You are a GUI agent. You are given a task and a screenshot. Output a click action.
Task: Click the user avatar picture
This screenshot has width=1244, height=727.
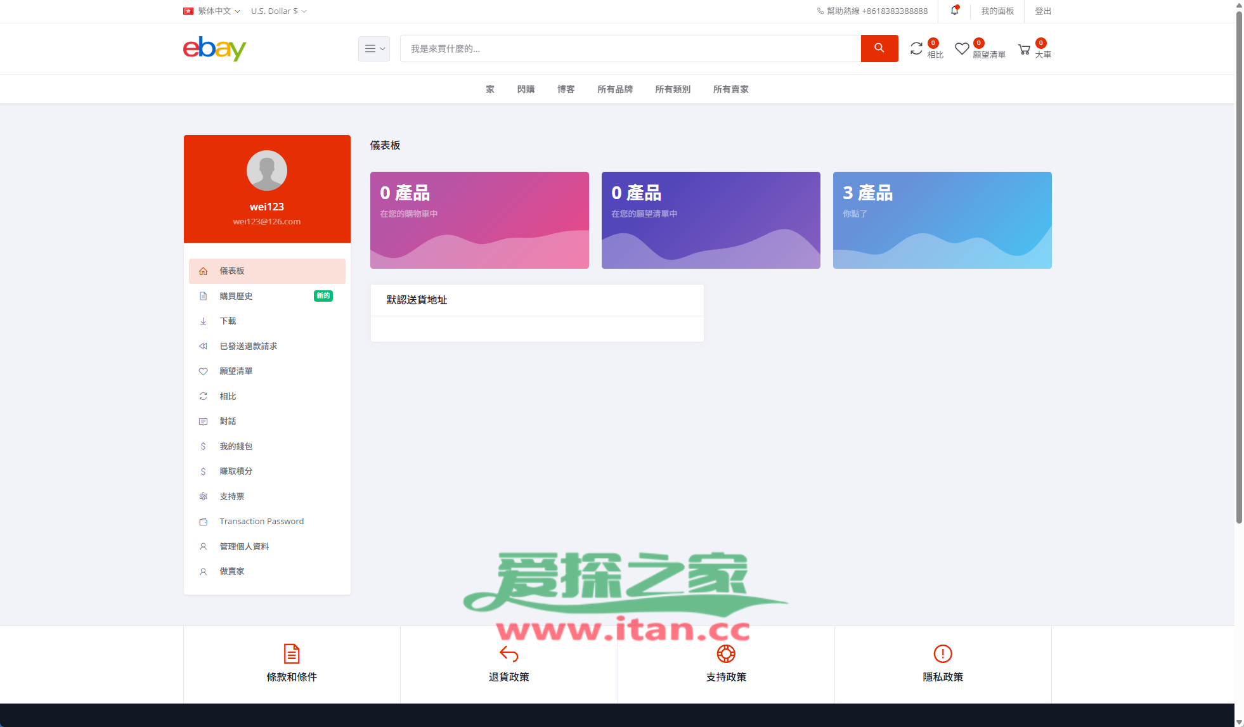266,170
